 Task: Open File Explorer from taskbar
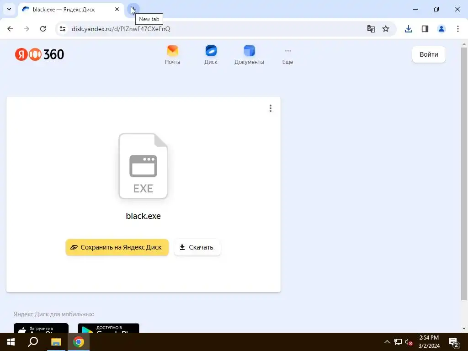[56, 342]
